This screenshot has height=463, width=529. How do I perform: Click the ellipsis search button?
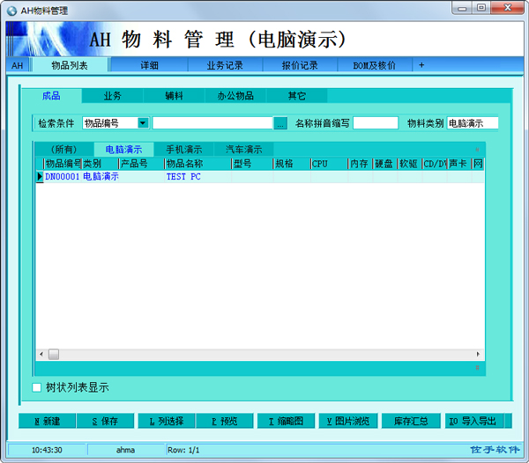pyautogui.click(x=280, y=123)
